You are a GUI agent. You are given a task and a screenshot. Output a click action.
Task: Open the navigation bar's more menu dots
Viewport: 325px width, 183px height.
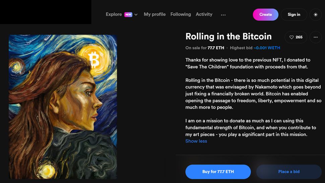coord(223,15)
